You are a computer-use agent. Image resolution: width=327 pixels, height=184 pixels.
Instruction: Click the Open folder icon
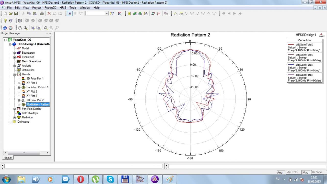(10, 14)
